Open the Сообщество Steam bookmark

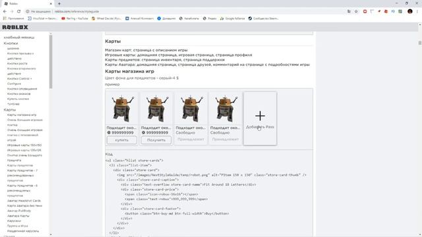(x=263, y=18)
